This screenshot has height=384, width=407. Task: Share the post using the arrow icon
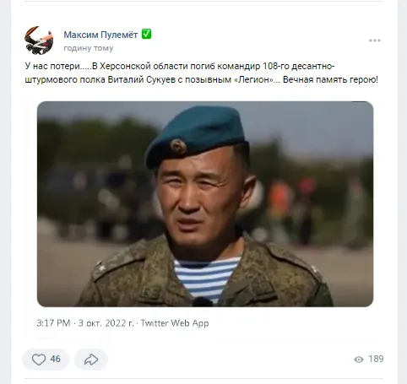coord(91,360)
